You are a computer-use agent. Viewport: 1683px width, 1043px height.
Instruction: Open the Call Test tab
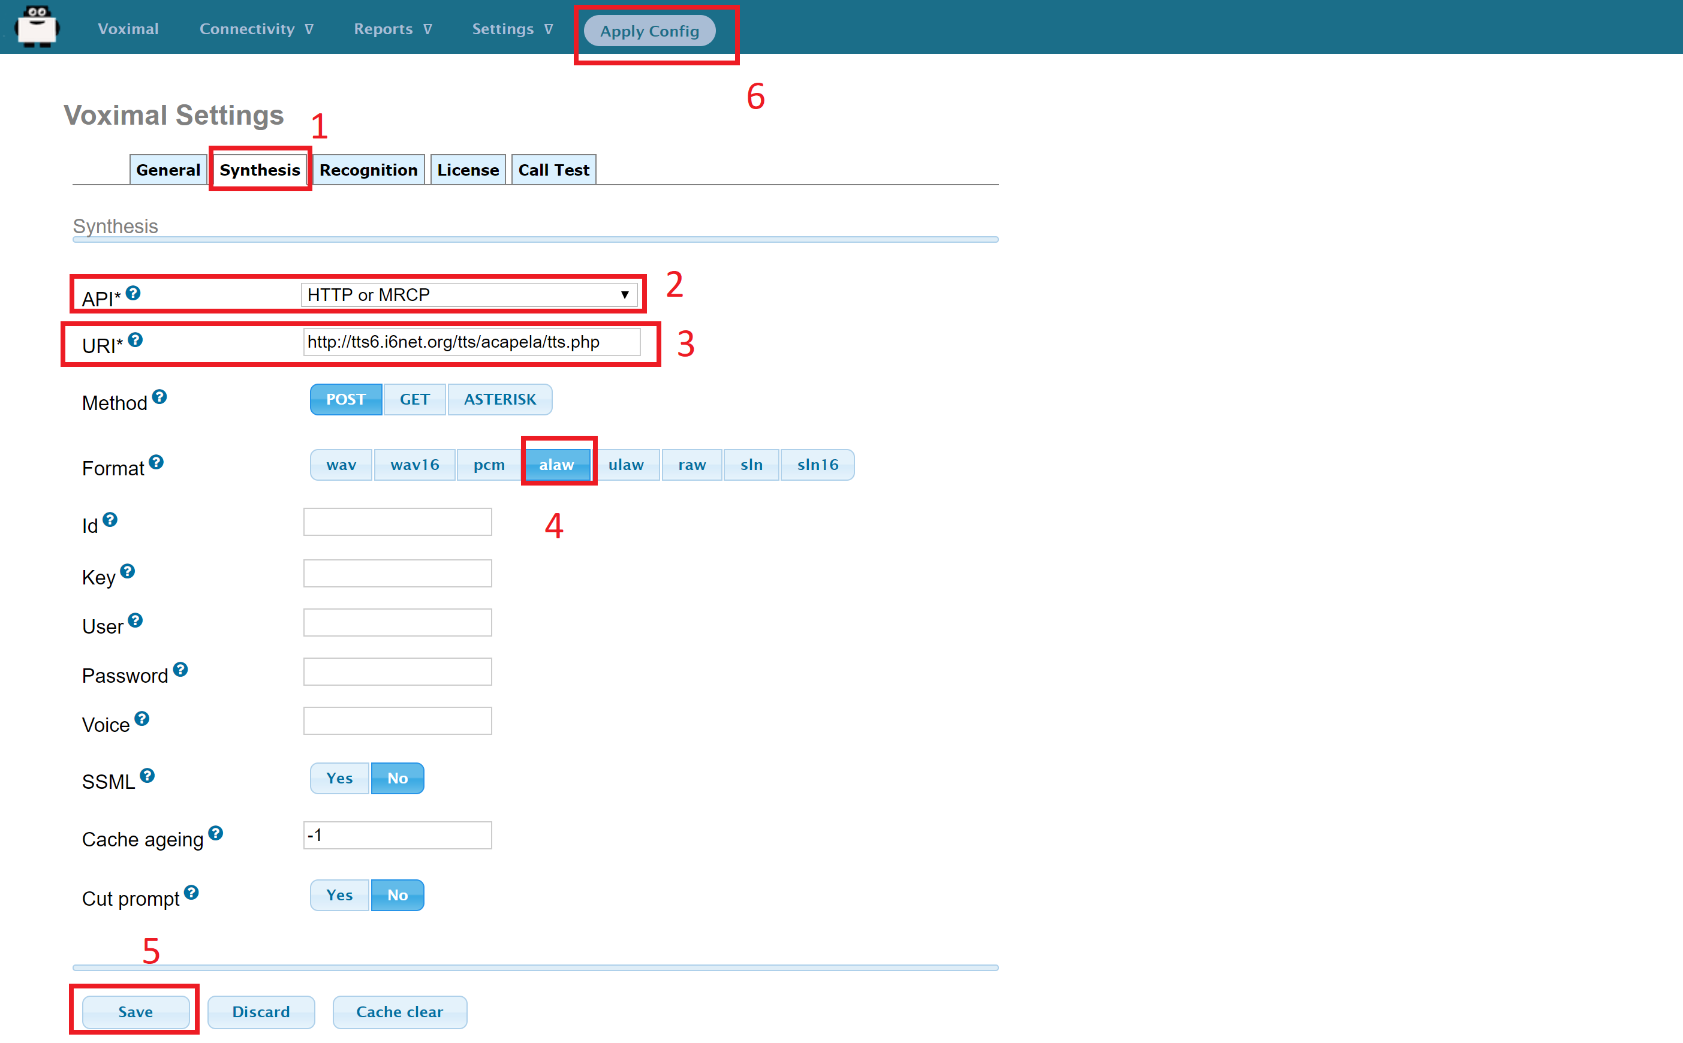point(553,170)
